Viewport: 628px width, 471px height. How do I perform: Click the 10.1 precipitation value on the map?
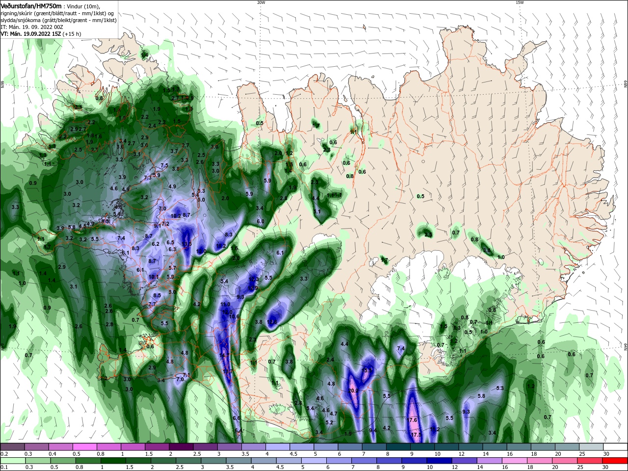(x=154, y=277)
